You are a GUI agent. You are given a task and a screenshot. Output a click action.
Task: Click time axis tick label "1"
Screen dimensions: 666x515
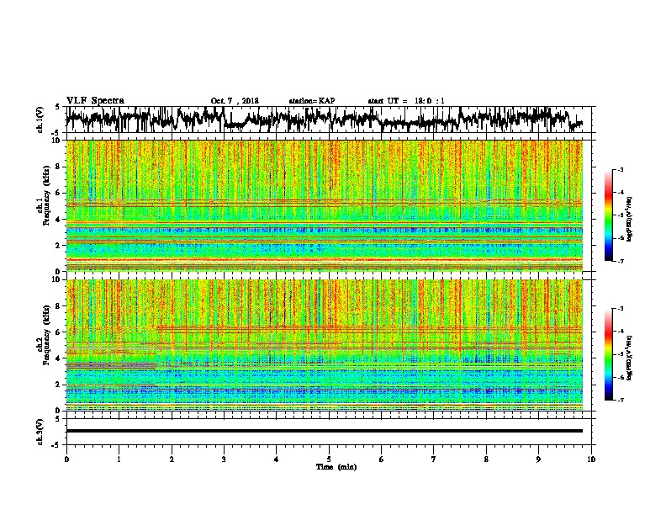coord(119,459)
